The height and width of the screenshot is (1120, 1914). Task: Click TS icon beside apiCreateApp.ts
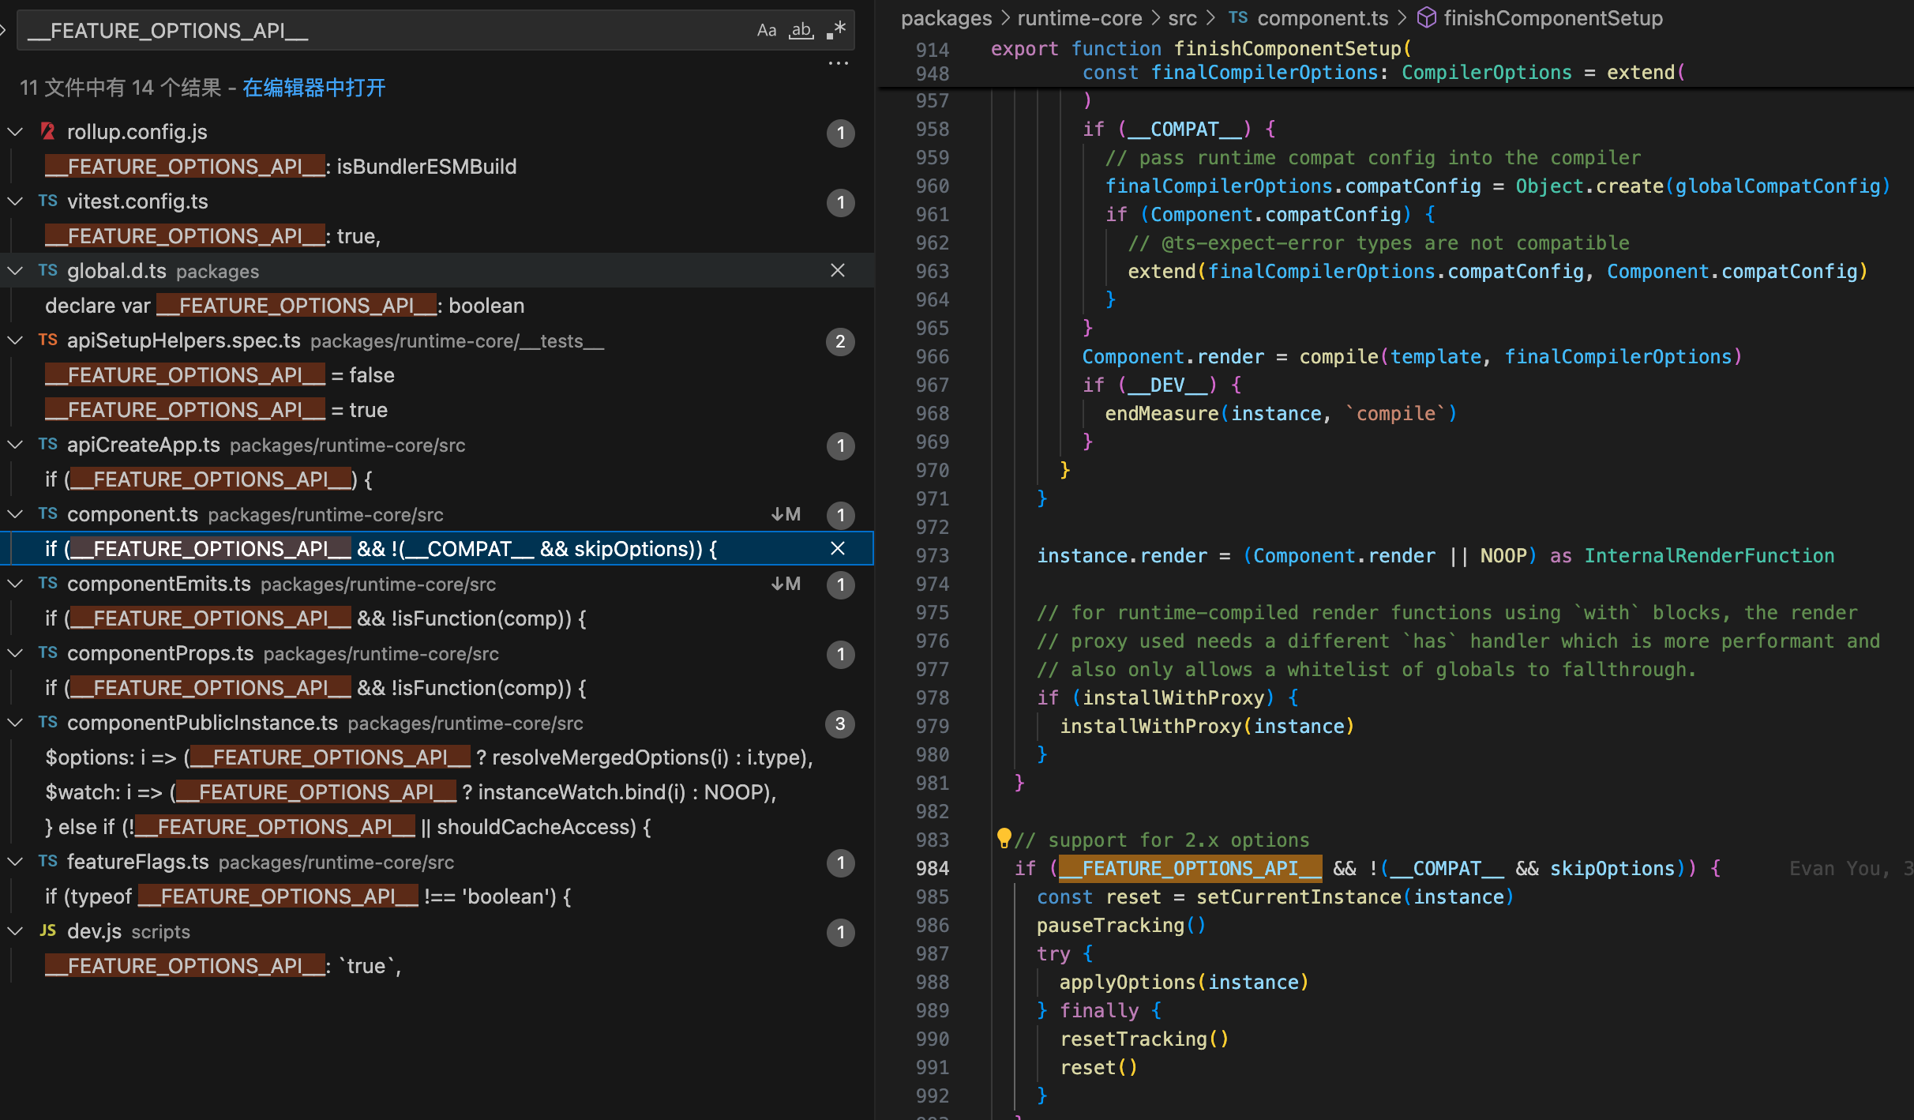point(48,444)
